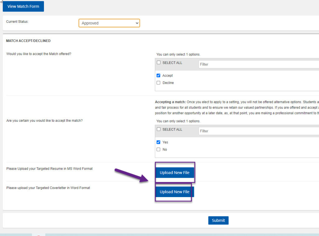Click the "Accepting a match" bold notice text
The image size is (319, 236).
170,102
